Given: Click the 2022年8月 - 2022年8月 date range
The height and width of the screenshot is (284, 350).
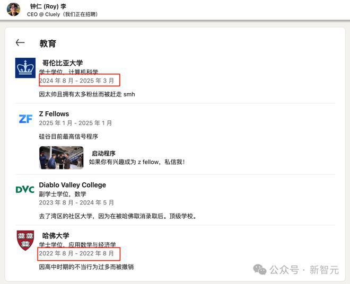Looking at the screenshot, I should coord(76,253).
